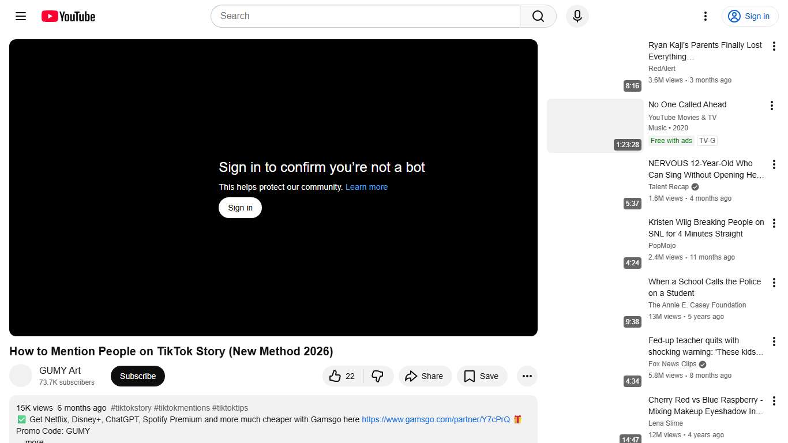Subscribe to GUMY Art channel
This screenshot has height=443, width=788.
point(137,376)
